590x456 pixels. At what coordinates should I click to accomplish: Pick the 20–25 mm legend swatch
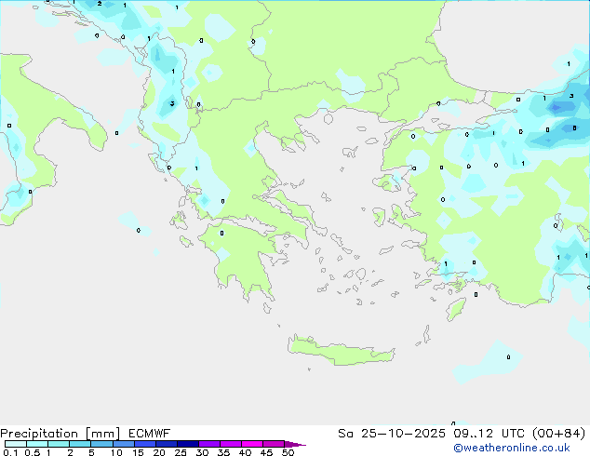tap(166, 444)
